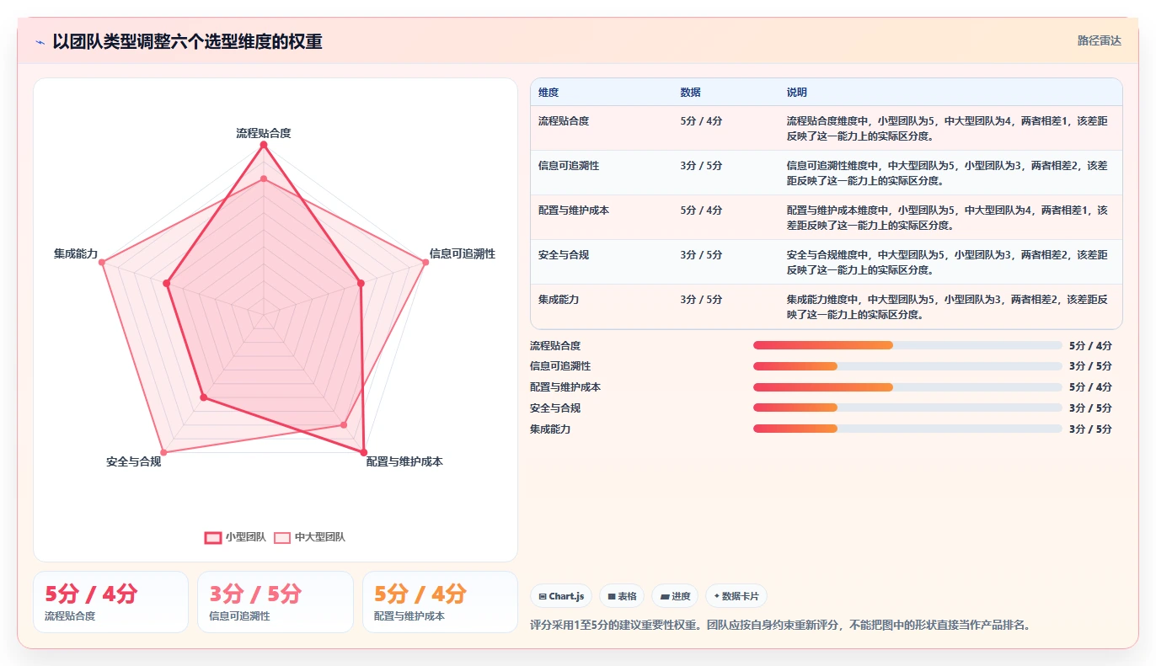
Task: Select the 安全与合规 cell in the table
Action: click(x=602, y=262)
